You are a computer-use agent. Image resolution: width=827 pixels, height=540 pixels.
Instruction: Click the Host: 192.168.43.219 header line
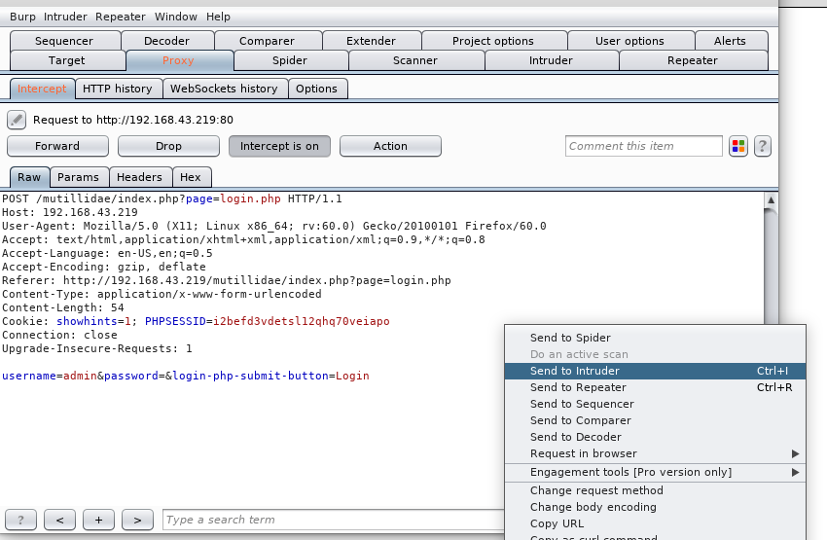click(70, 212)
